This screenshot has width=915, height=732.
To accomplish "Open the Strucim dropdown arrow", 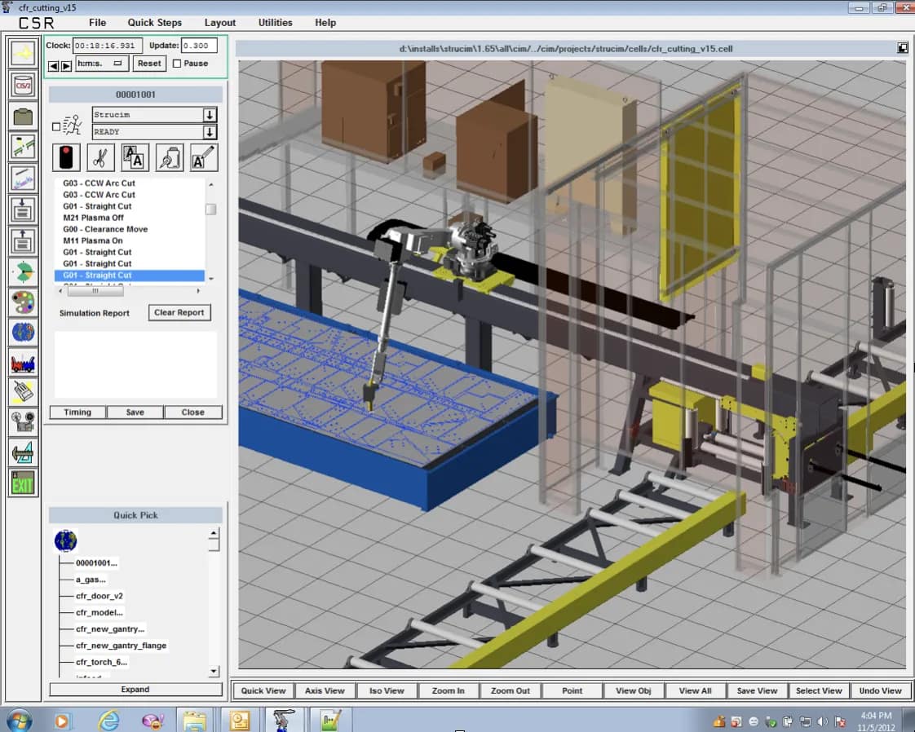I will pos(210,115).
